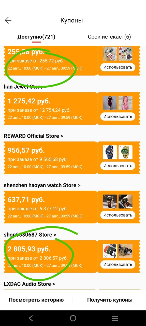Open shenzhen haoyan watch Store link
The image size is (146, 326).
tap(42, 185)
